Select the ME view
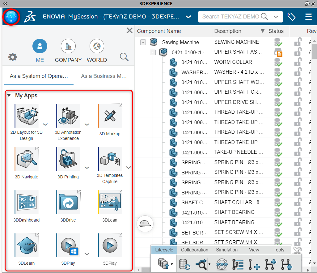 point(40,51)
